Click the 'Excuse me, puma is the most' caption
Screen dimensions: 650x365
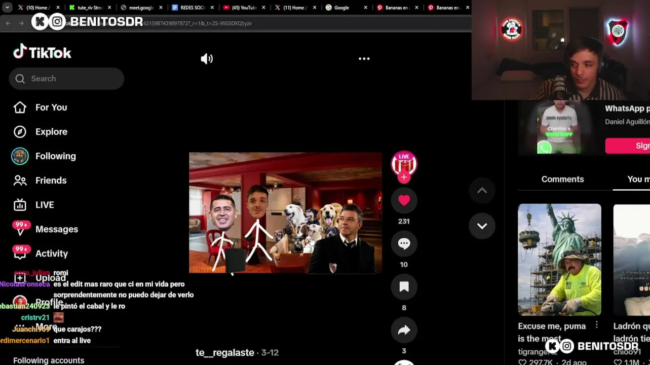pyautogui.click(x=552, y=332)
